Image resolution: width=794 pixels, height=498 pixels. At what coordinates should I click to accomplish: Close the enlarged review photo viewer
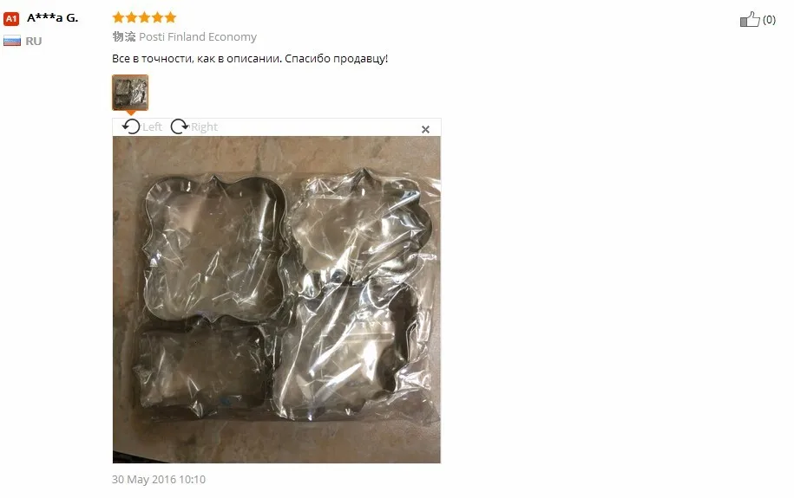pos(425,129)
